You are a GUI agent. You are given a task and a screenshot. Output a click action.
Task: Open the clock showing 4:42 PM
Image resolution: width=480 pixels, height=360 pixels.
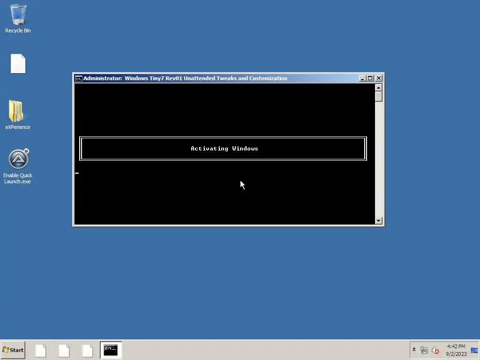click(x=456, y=346)
